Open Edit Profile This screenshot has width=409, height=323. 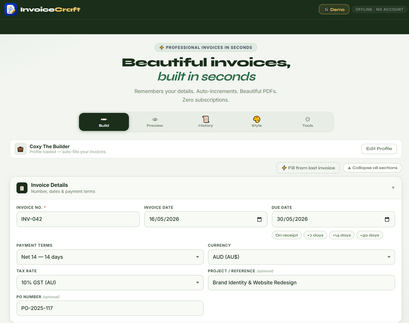(x=379, y=149)
